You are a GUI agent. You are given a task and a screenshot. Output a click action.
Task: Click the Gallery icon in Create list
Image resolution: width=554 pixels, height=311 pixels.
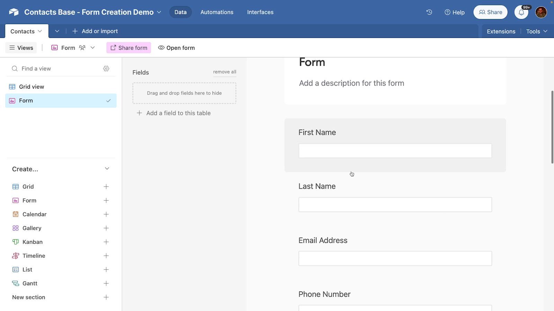pyautogui.click(x=16, y=228)
